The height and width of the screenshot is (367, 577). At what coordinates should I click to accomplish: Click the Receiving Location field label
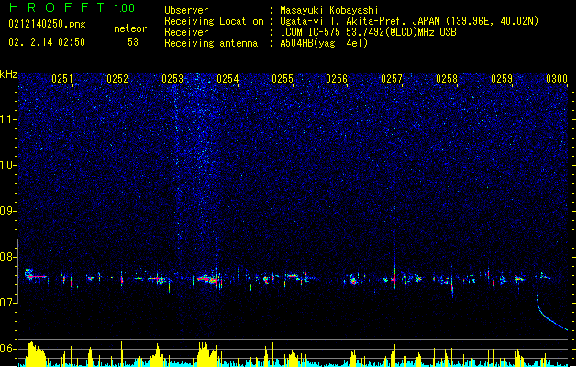coord(214,21)
